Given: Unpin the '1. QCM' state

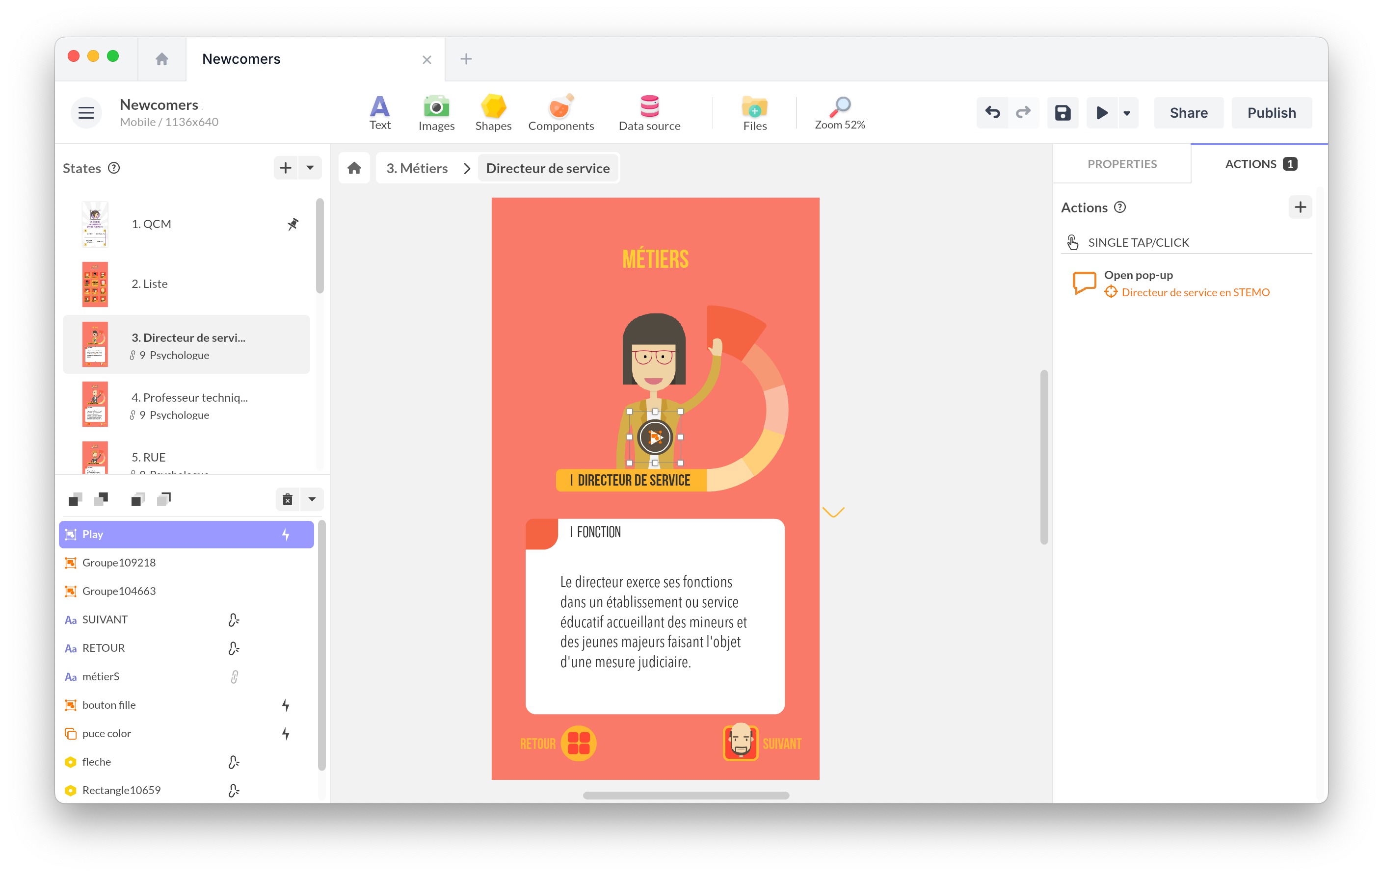Looking at the screenshot, I should (x=293, y=224).
